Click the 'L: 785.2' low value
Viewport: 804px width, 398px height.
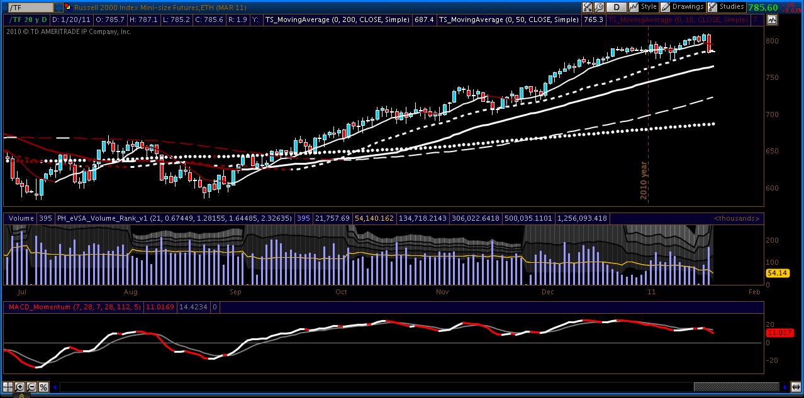(x=176, y=19)
